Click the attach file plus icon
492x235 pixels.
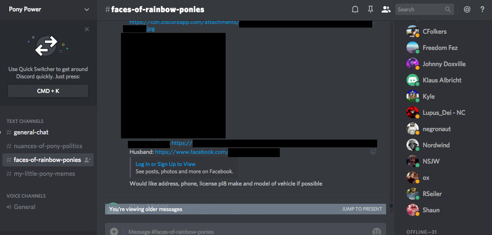click(x=114, y=231)
